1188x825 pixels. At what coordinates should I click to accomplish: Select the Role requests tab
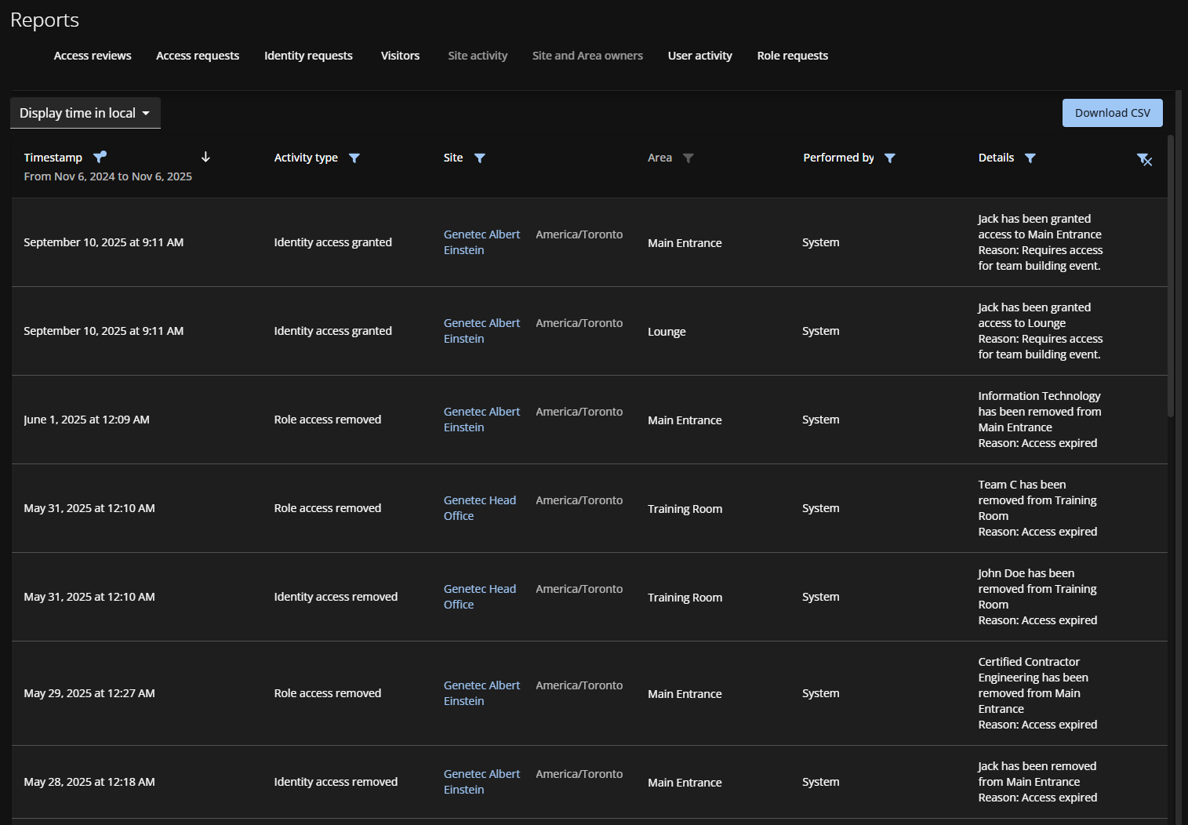tap(792, 56)
